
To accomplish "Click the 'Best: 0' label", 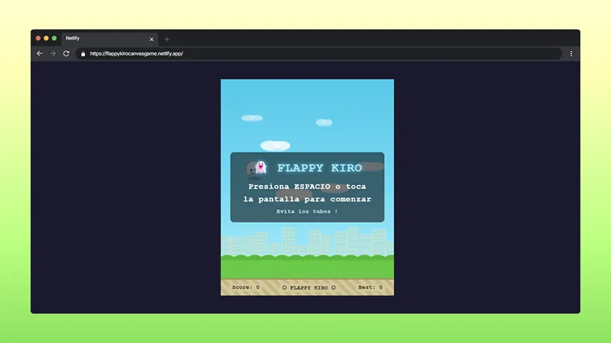I will pyautogui.click(x=370, y=287).
